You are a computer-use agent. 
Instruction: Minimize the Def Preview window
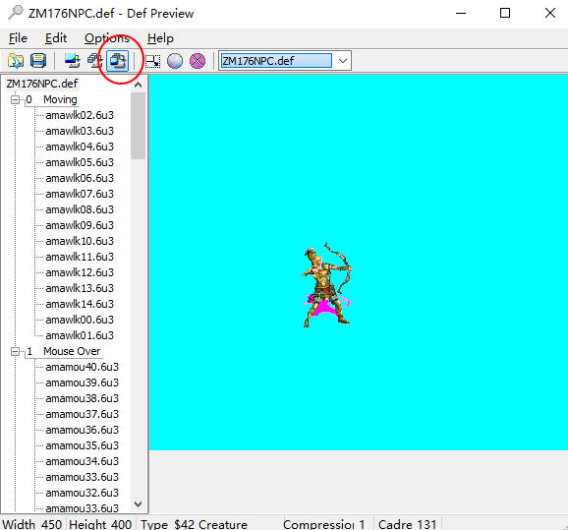461,14
